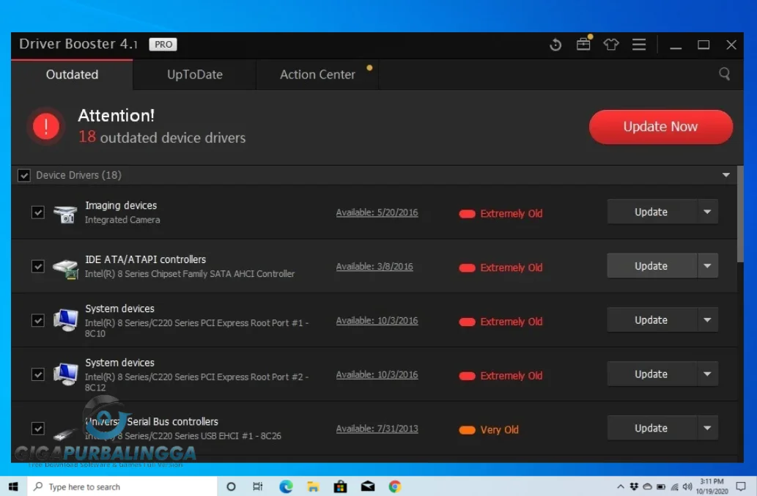Image resolution: width=757 pixels, height=496 pixels.
Task: Open Microsoft Store from taskbar
Action: (x=340, y=486)
